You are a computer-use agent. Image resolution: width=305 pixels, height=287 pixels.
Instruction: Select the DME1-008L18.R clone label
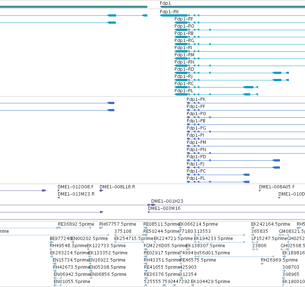click(117, 187)
